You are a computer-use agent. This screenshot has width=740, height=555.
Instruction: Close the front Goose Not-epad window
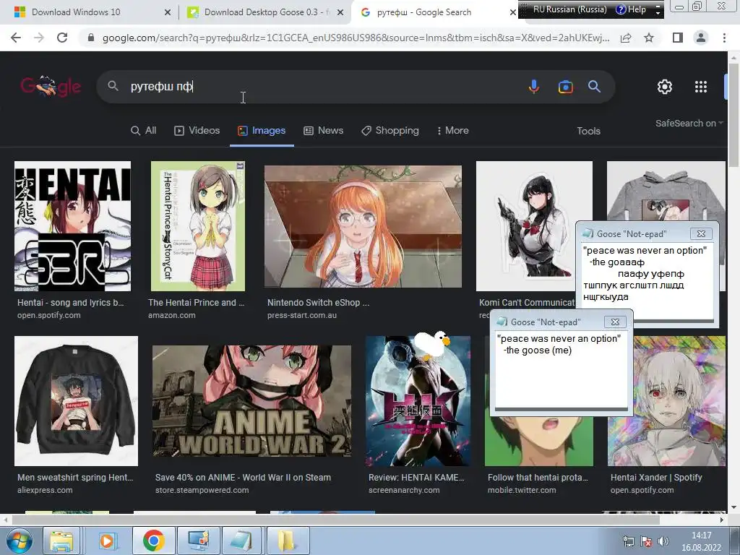615,322
